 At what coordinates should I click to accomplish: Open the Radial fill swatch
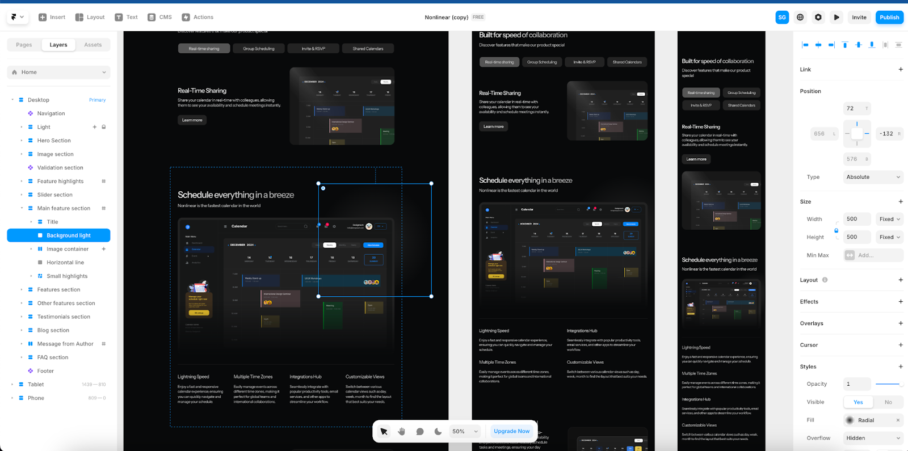point(850,420)
